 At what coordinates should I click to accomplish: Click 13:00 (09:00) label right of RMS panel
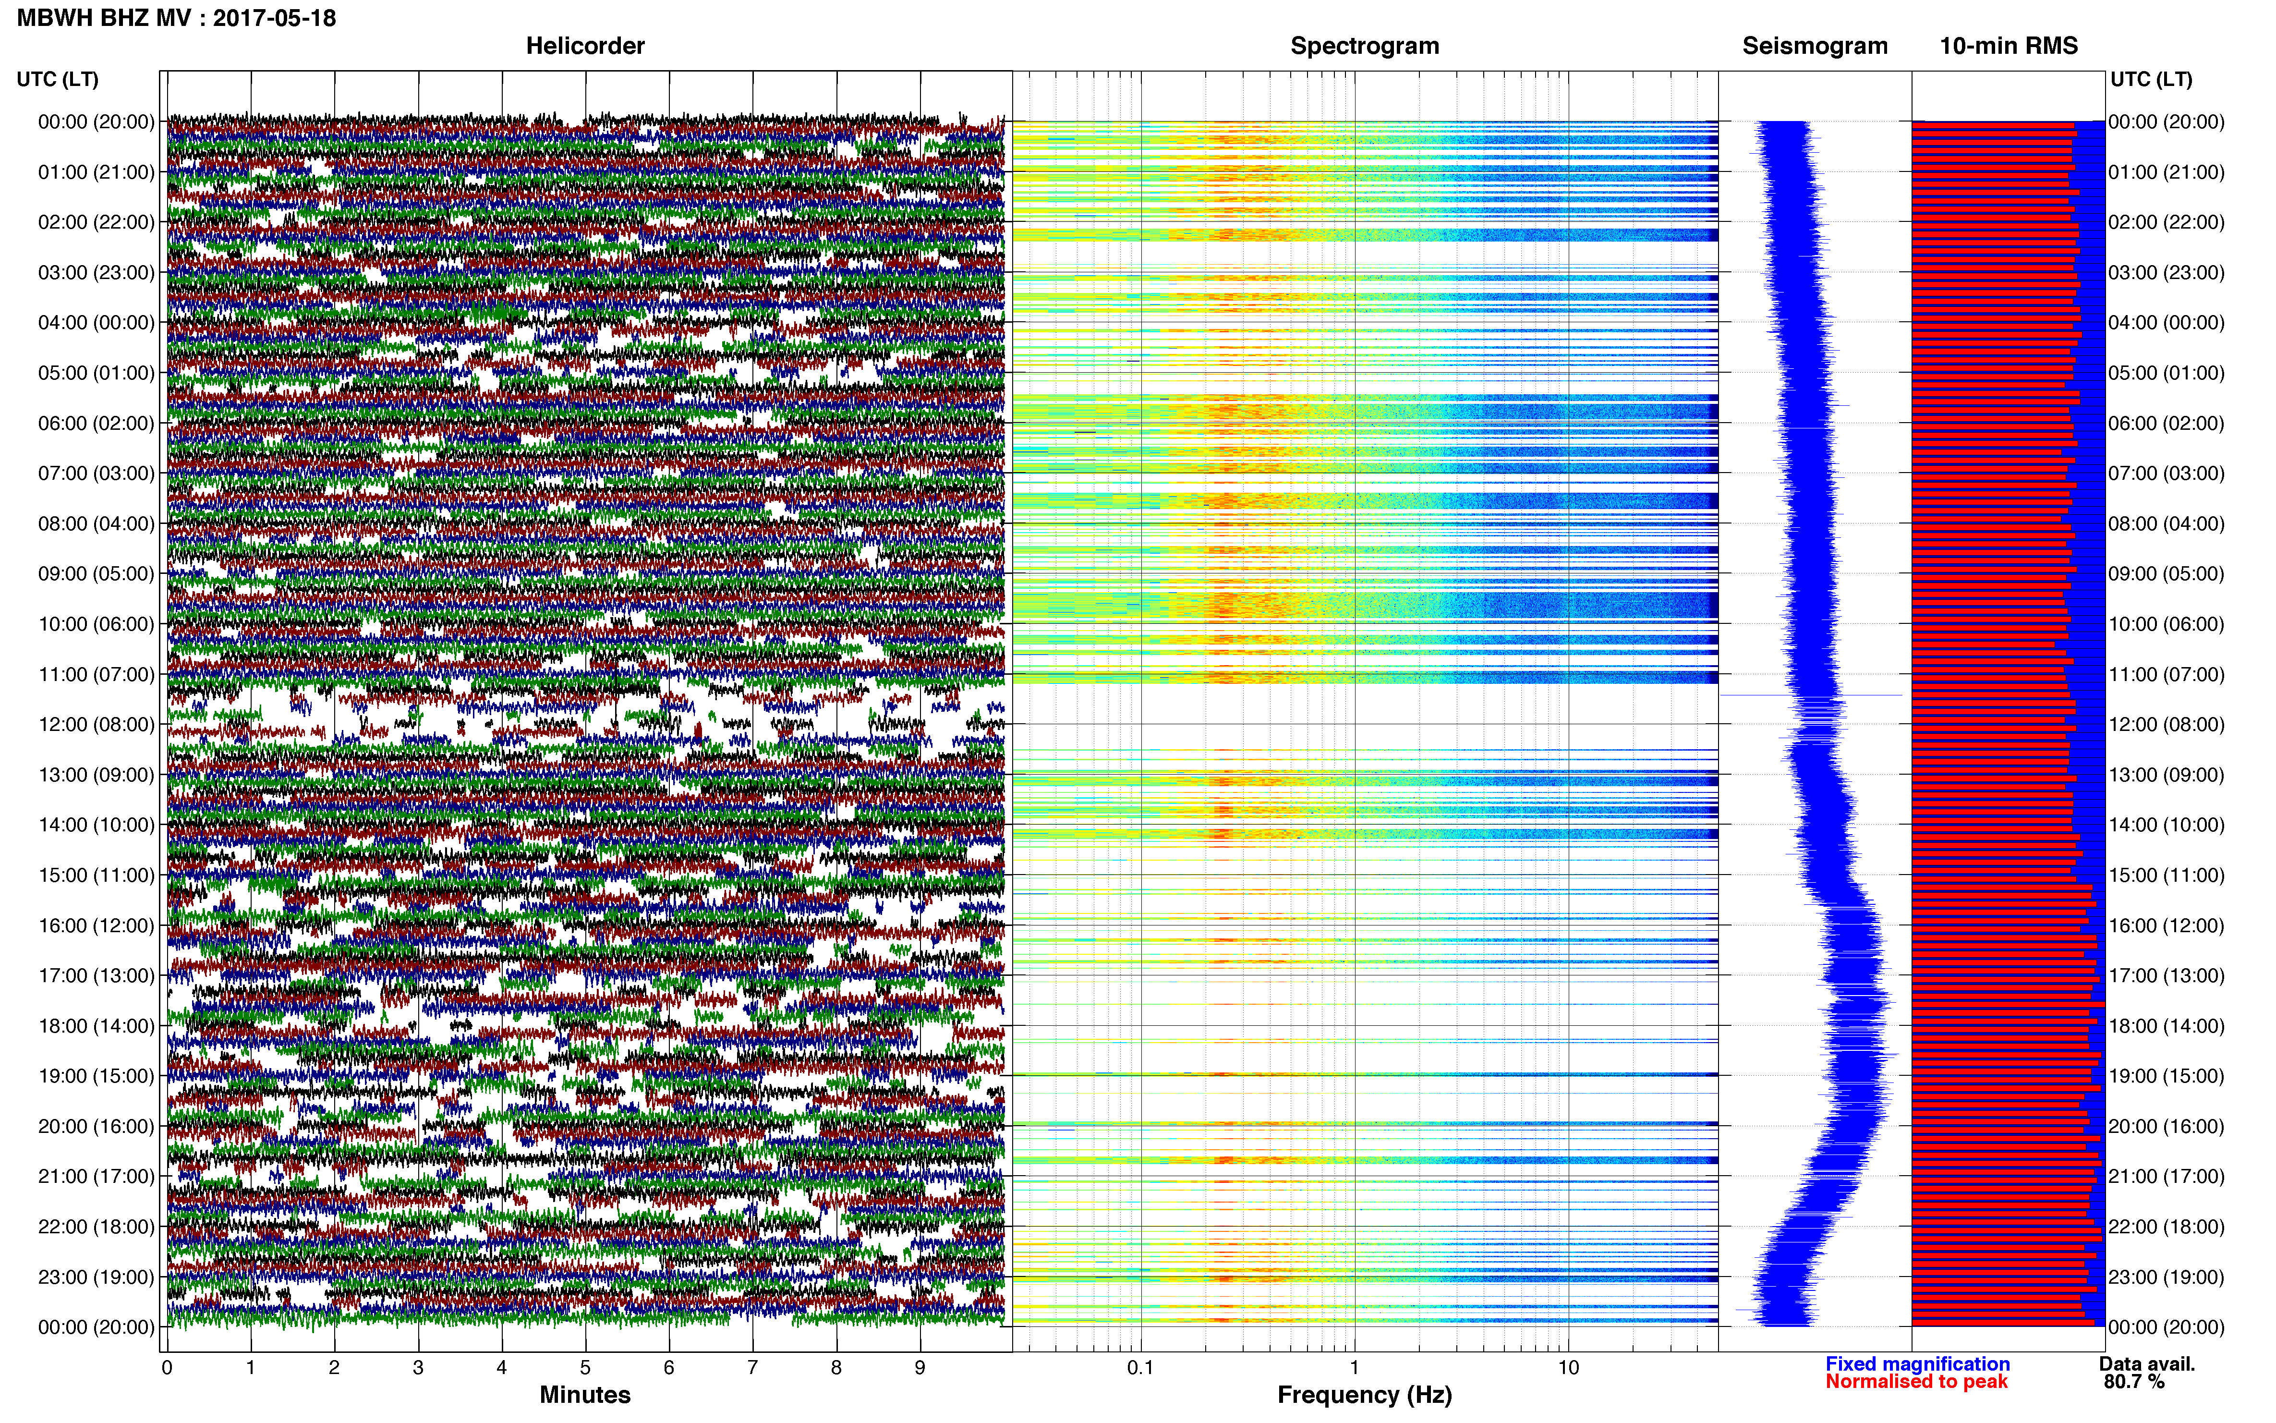coord(2167,775)
